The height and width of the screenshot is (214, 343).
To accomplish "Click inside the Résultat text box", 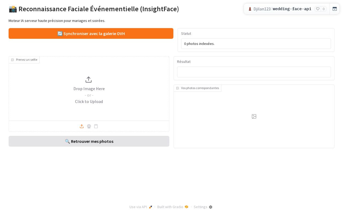I will click(x=254, y=72).
